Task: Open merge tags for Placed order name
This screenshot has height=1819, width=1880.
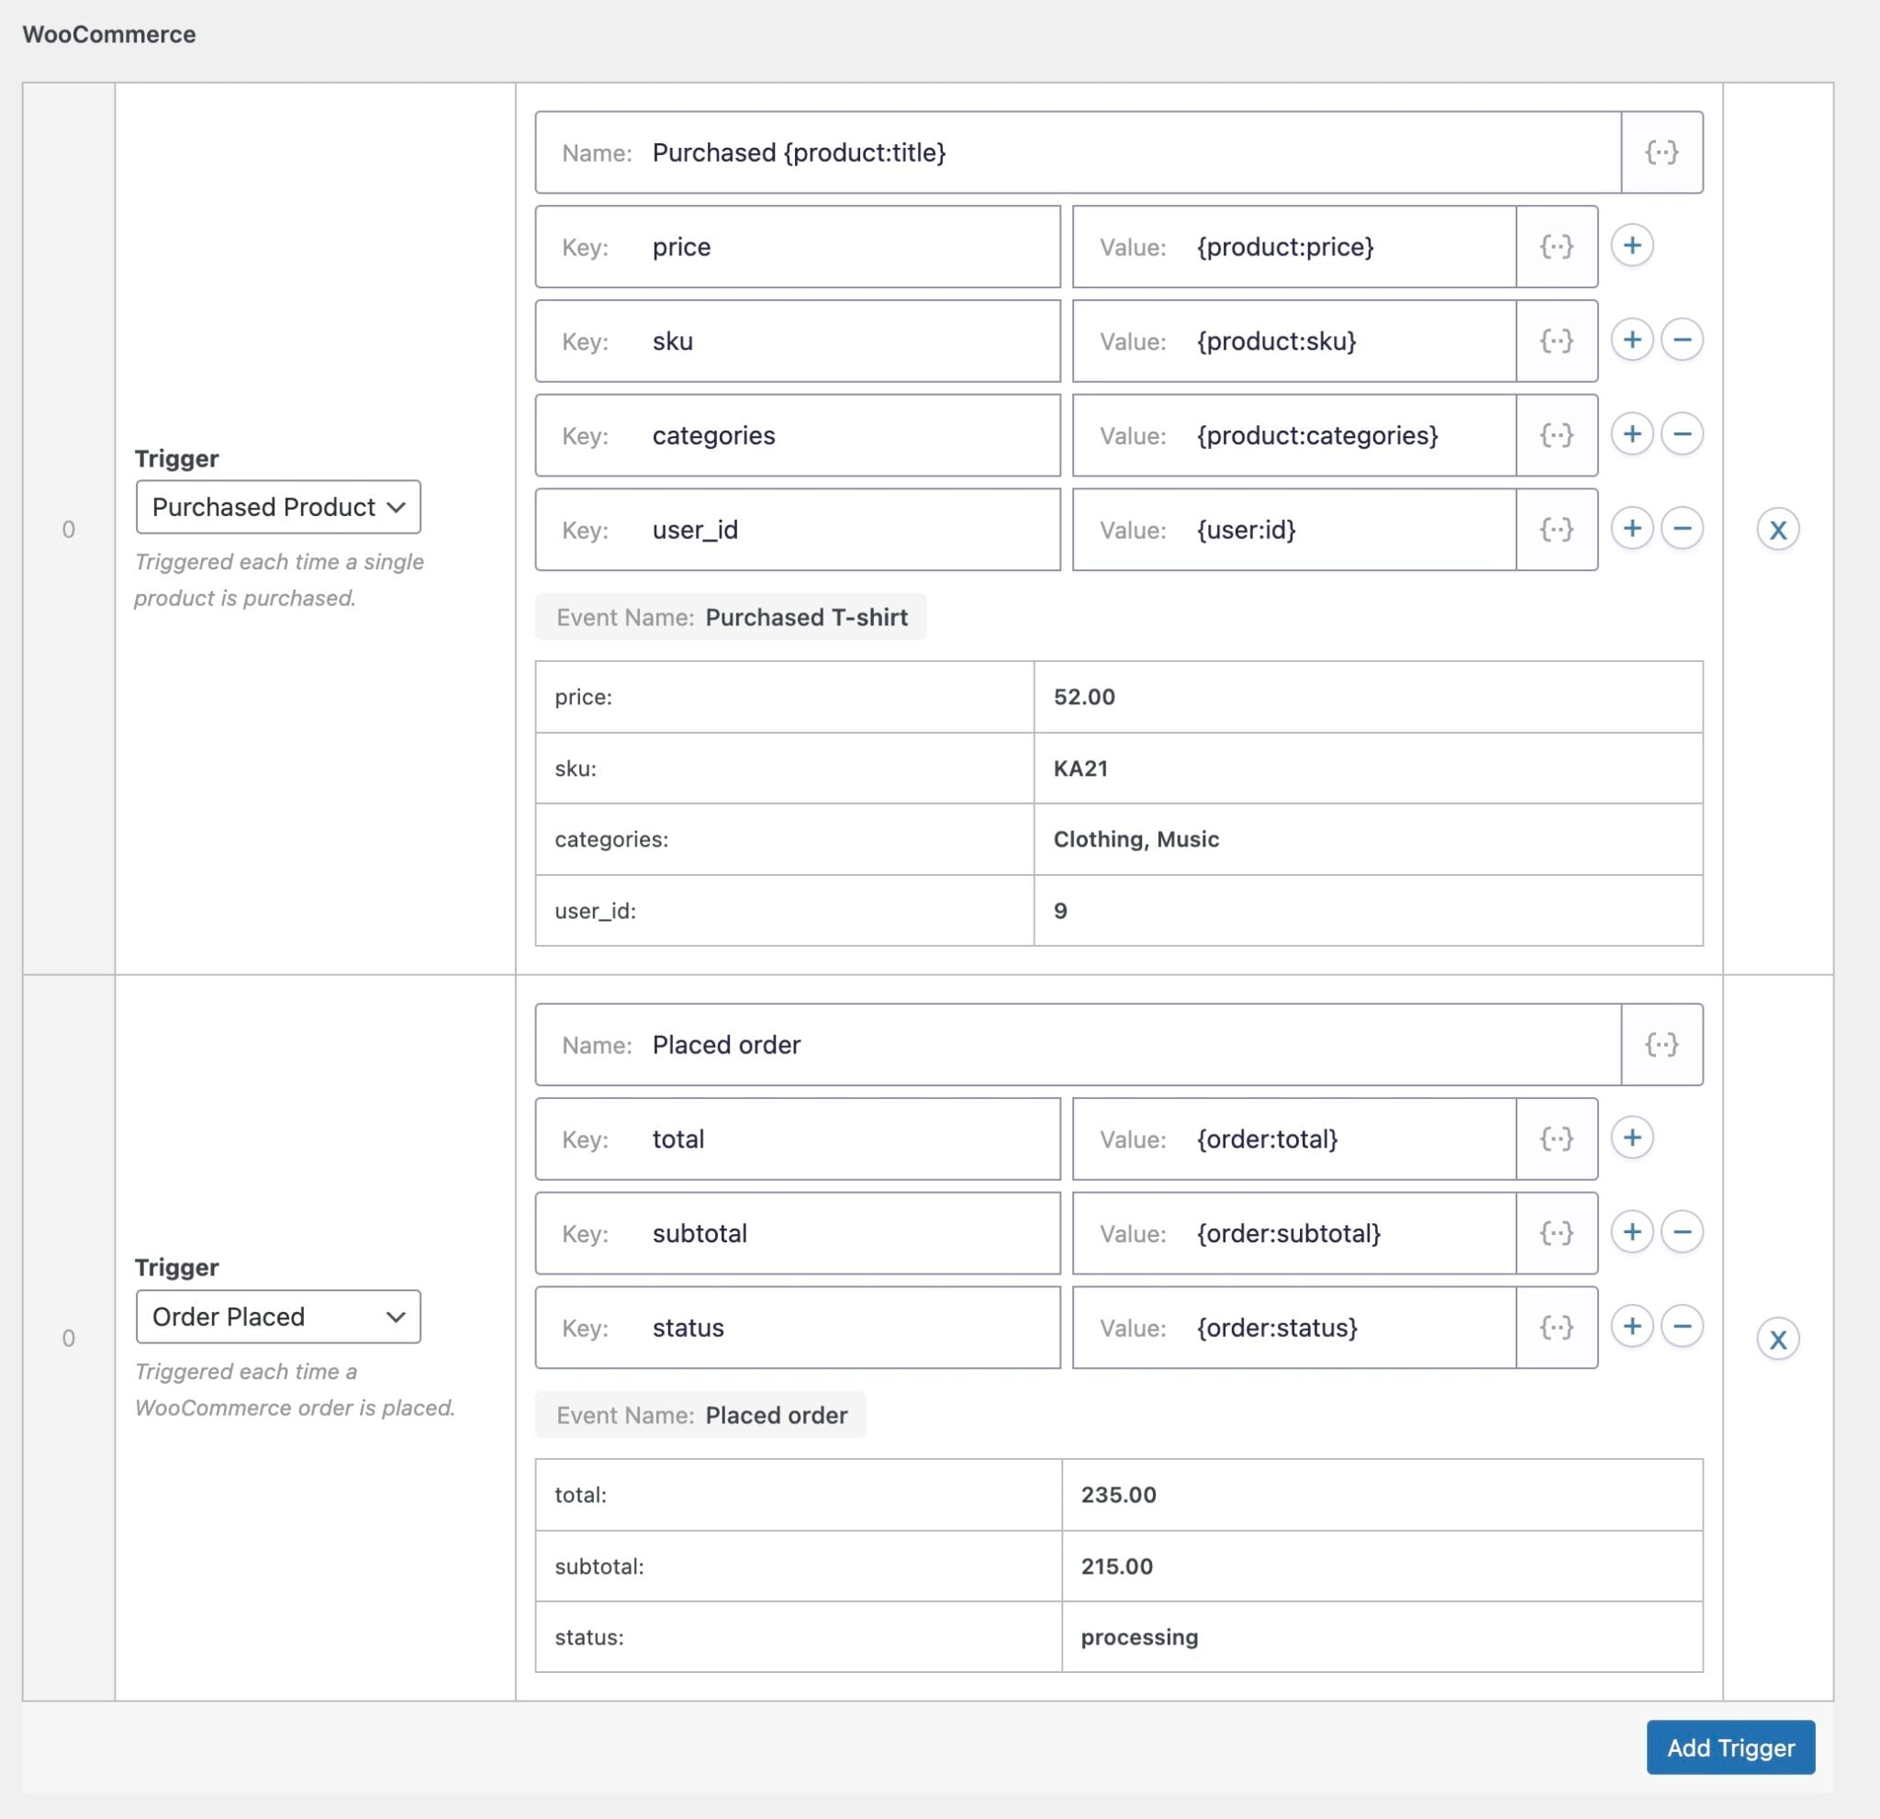Action: click(x=1662, y=1045)
